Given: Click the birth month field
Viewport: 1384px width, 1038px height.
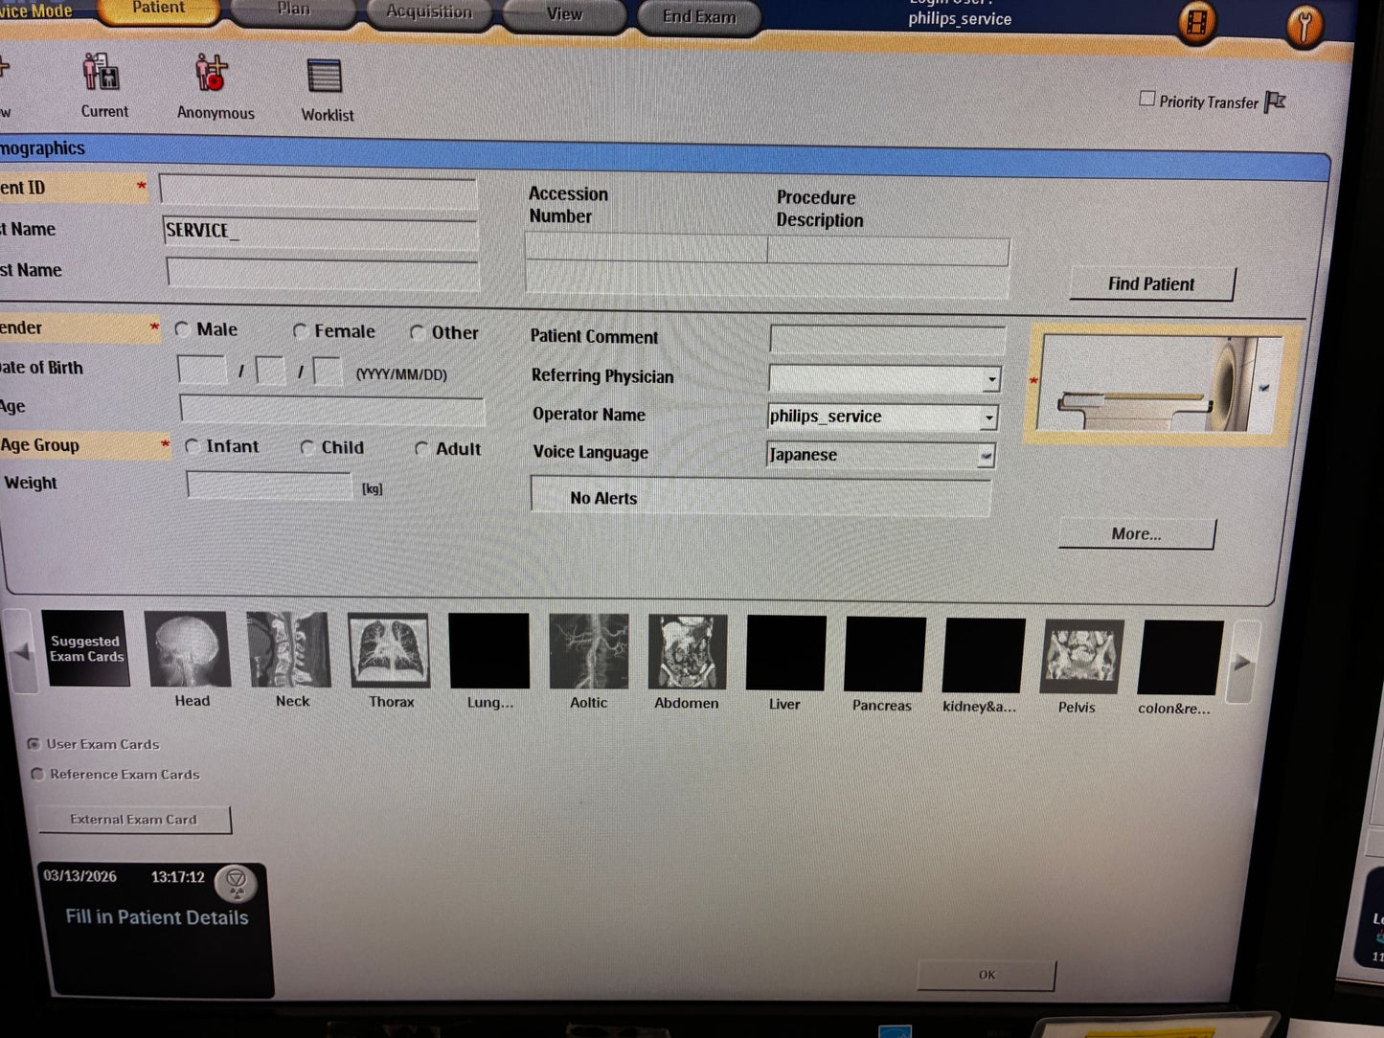Looking at the screenshot, I should 270,371.
